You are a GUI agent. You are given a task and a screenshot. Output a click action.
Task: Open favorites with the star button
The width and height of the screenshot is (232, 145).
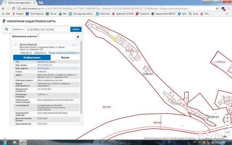tap(78, 37)
